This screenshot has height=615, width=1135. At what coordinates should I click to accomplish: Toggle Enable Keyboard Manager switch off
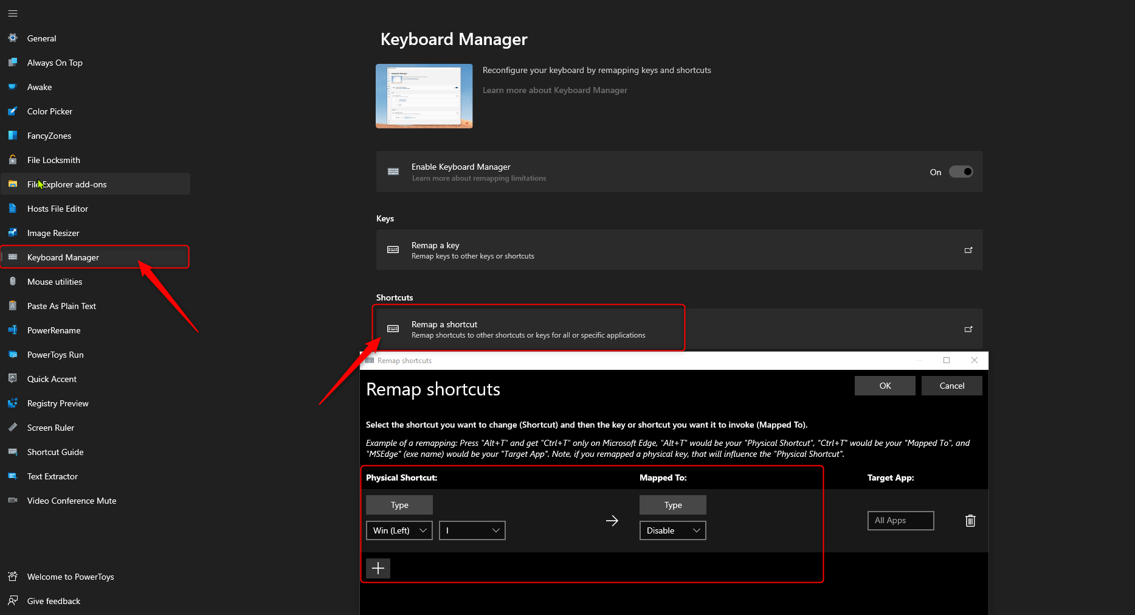(961, 172)
